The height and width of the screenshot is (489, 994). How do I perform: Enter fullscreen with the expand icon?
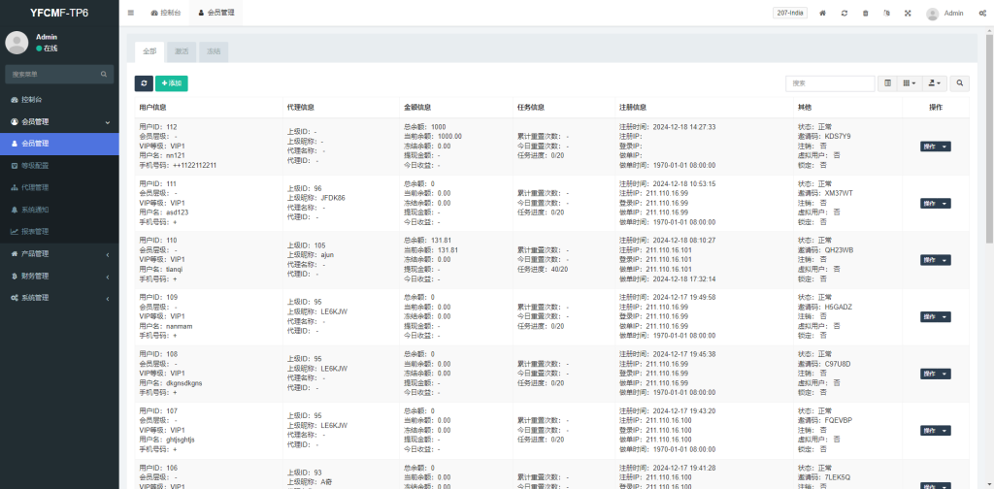908,14
